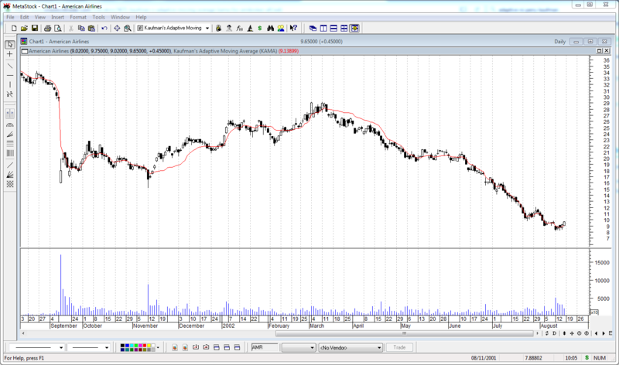Open the Tools menu
This screenshot has height=365, width=619.
pyautogui.click(x=99, y=17)
